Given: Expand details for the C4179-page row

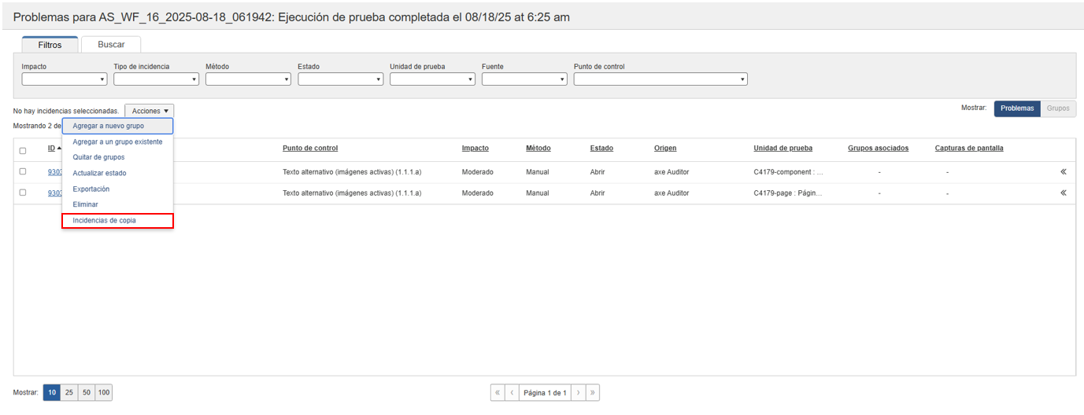Looking at the screenshot, I should (1063, 193).
